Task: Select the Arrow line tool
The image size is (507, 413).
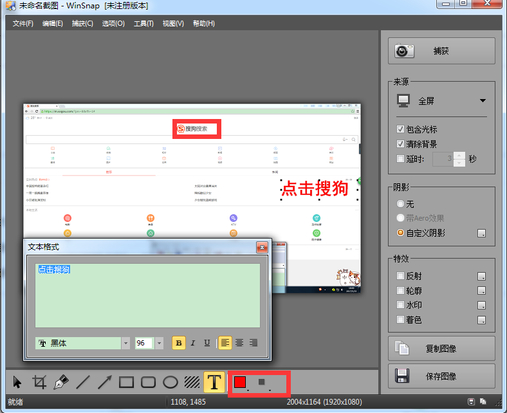Action: (105, 382)
